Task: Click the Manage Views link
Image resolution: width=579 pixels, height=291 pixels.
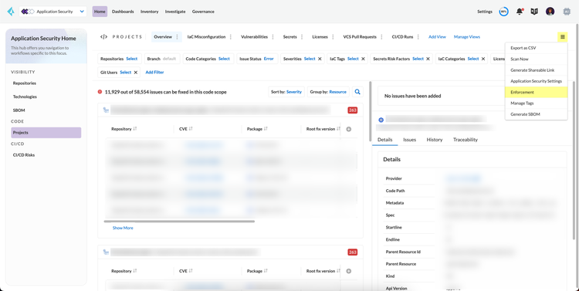Action: [467, 37]
